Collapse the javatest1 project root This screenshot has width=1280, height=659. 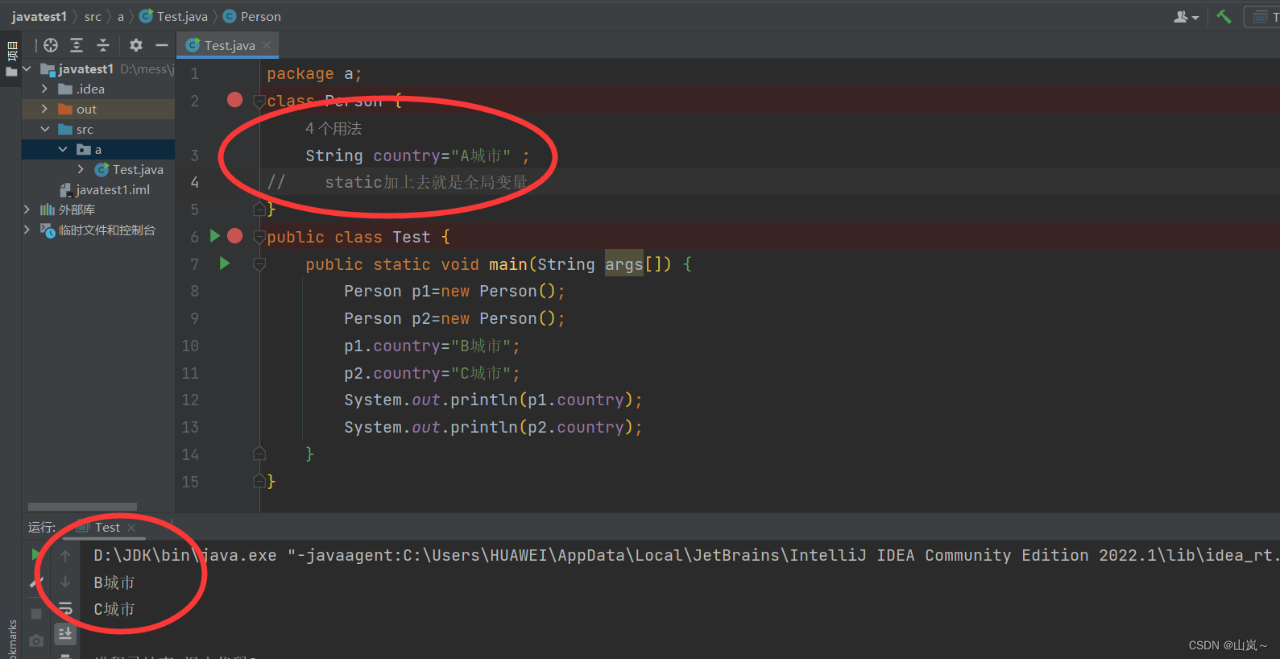tap(27, 68)
